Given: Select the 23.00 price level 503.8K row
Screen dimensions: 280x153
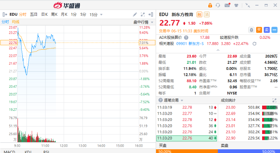Looking at the screenshot, I should 249,107.
